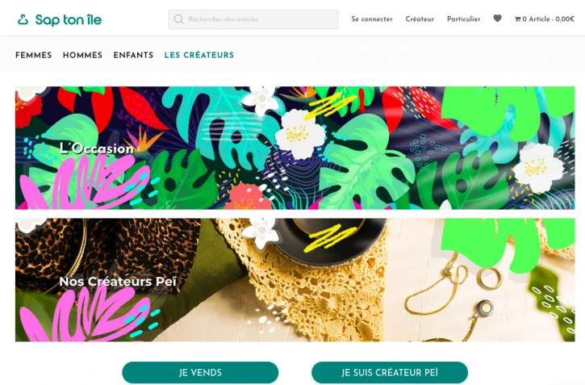Click the JE SUIS CRÉATEUR PEÏ button
This screenshot has width=585, height=385.
pos(390,372)
